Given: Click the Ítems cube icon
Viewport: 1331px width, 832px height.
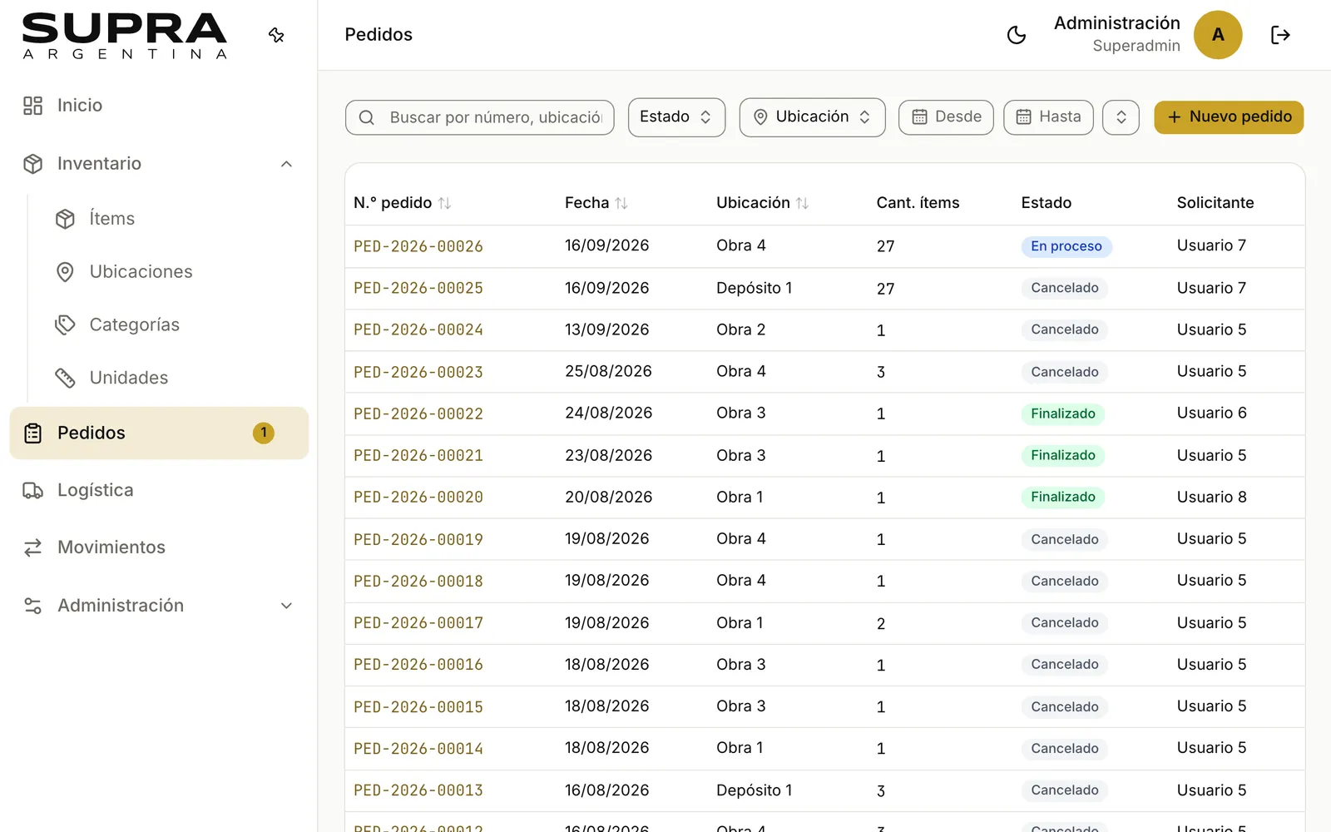Looking at the screenshot, I should pos(65,219).
